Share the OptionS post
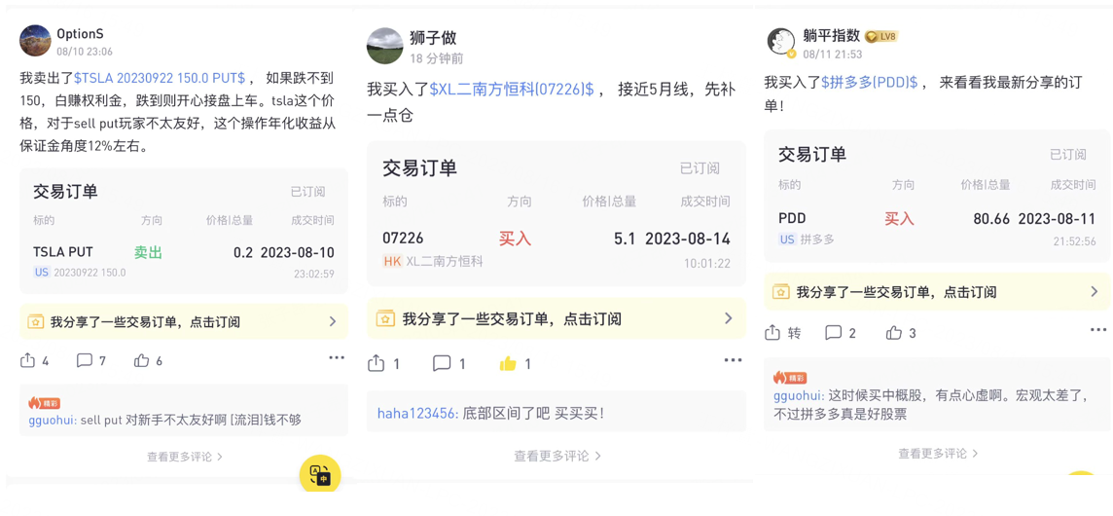 click(x=27, y=360)
